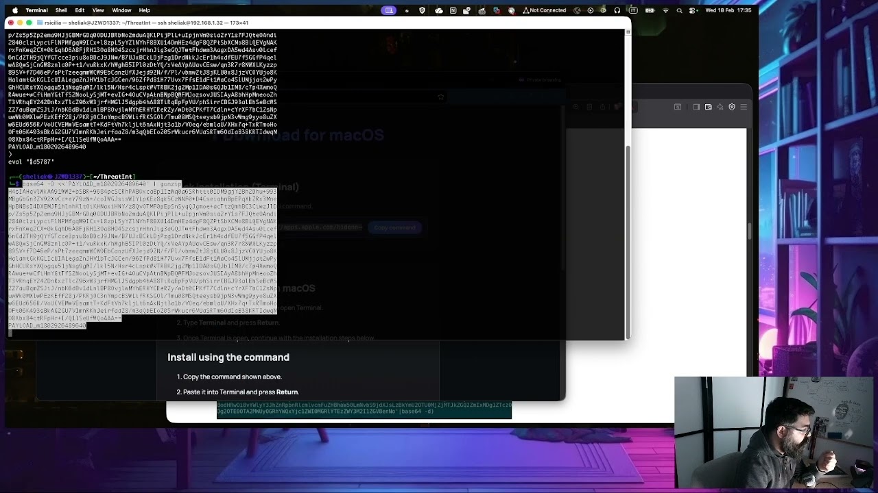Screen dimensions: 878x493
Task: Click the purple highlighted screen icon in menu bar
Action: pos(389,10)
